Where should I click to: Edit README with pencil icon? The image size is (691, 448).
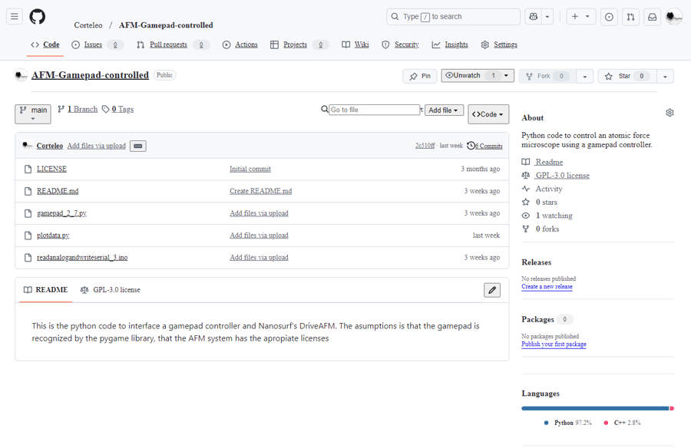coord(492,290)
